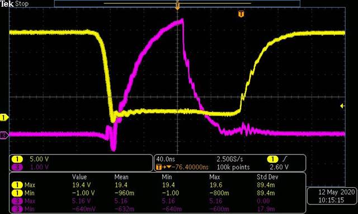Click the magenta channel 3 scale badge

17,167
